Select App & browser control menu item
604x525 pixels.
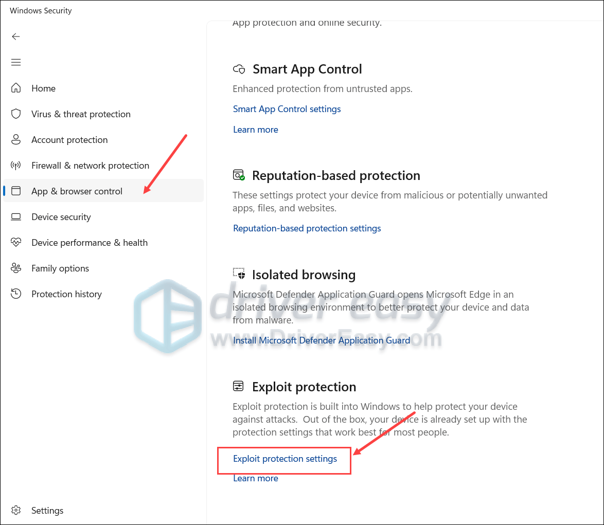[103, 191]
